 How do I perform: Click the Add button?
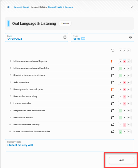(122, 160)
